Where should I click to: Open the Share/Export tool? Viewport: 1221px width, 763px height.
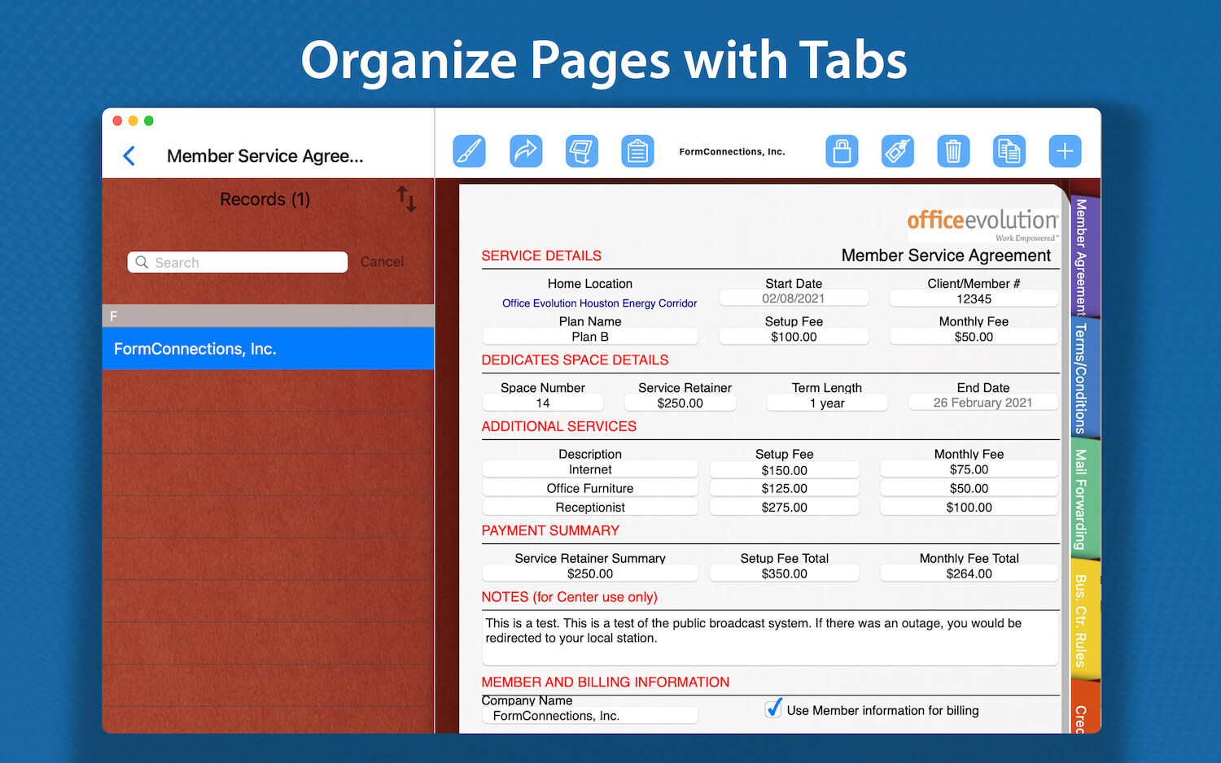pos(526,150)
